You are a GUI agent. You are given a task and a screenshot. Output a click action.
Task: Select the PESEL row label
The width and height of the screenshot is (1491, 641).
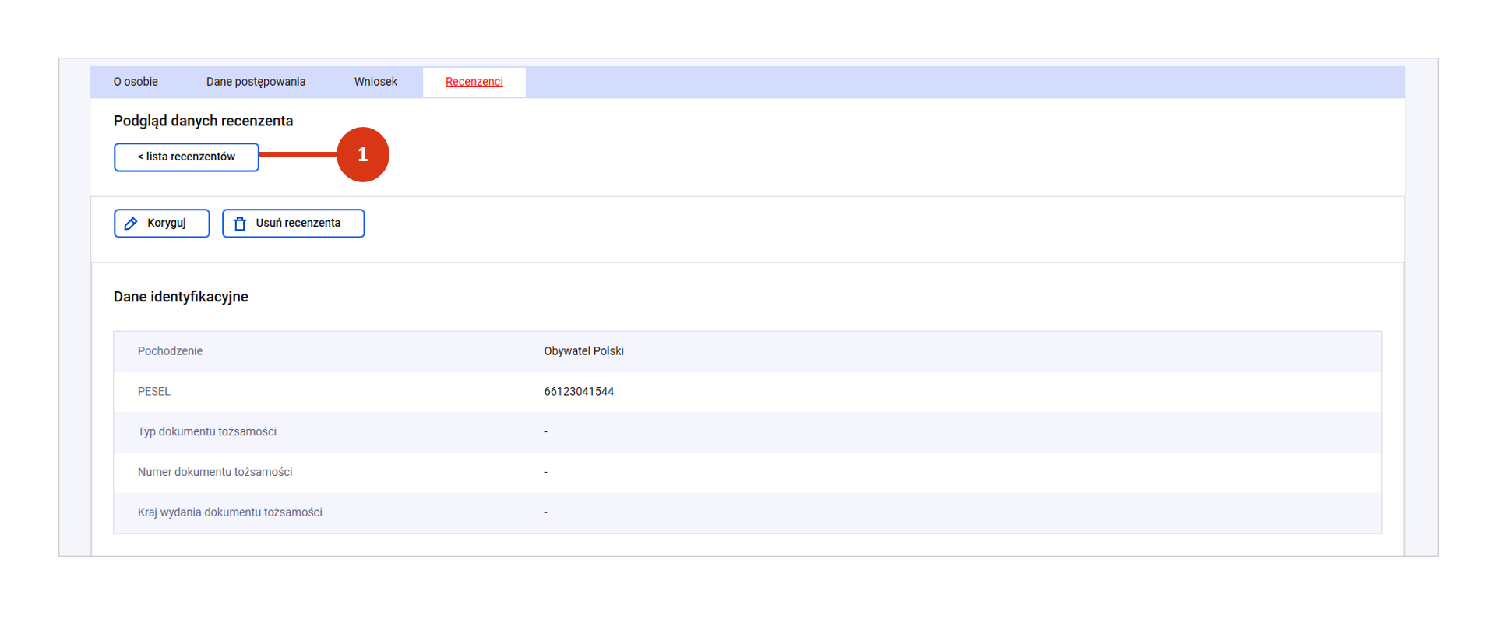click(153, 392)
